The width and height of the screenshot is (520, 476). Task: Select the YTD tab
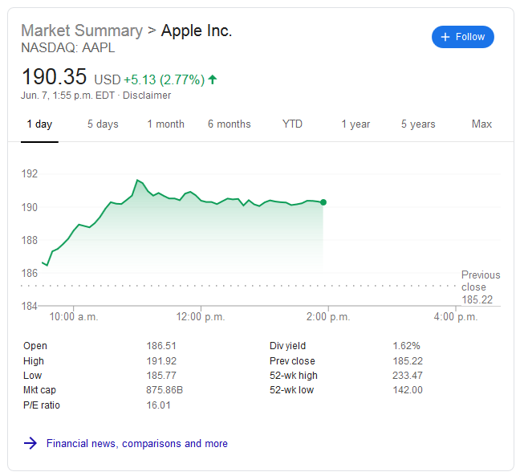[x=292, y=124]
